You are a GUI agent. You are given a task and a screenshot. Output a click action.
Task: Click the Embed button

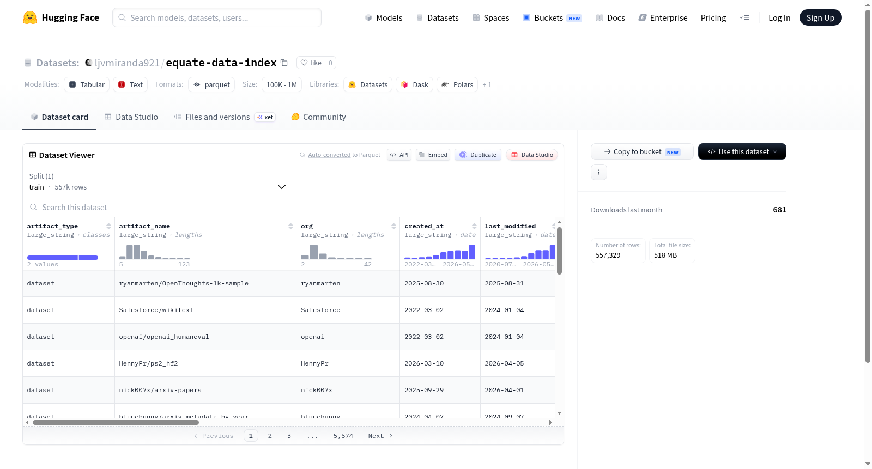point(433,155)
